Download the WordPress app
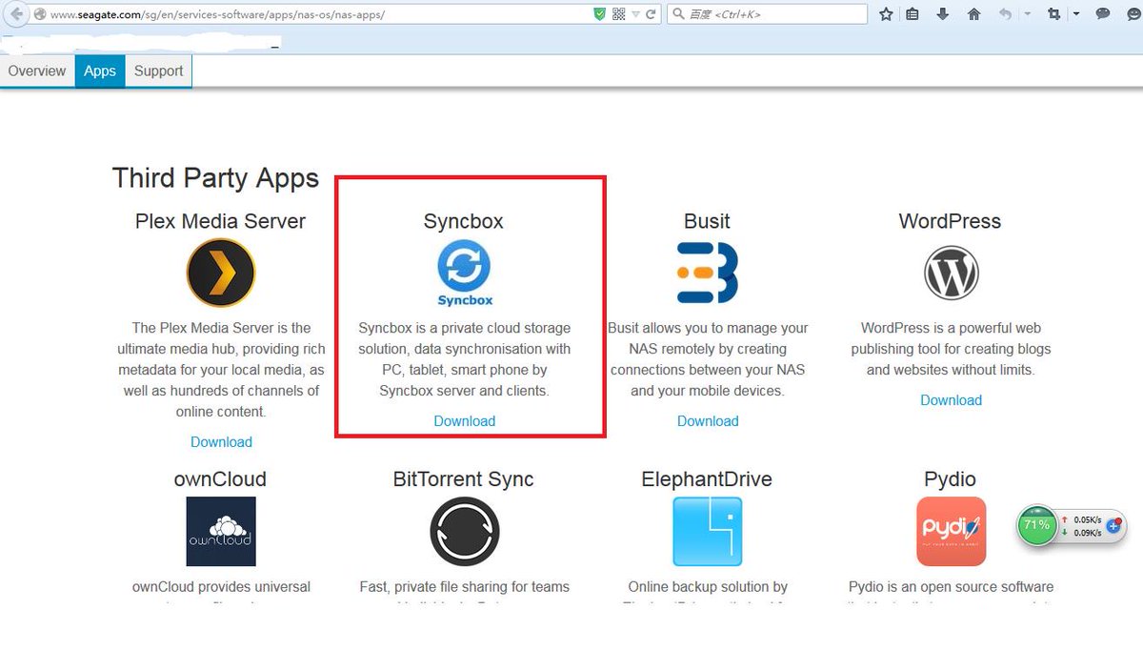The width and height of the screenshot is (1143, 650). [951, 400]
